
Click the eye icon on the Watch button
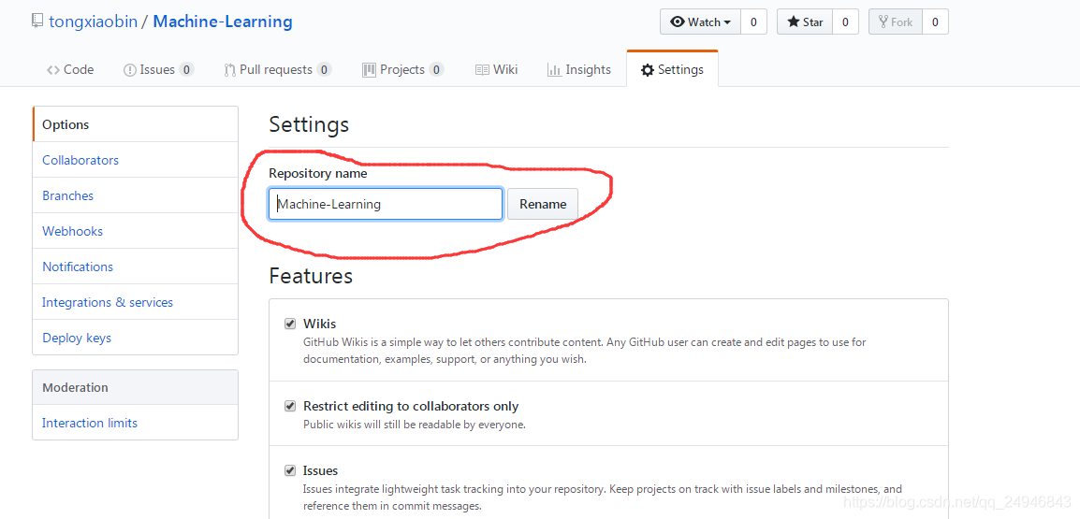[678, 22]
